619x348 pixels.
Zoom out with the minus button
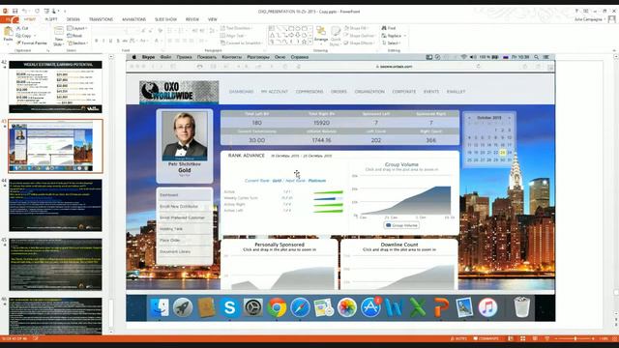[x=556, y=338]
